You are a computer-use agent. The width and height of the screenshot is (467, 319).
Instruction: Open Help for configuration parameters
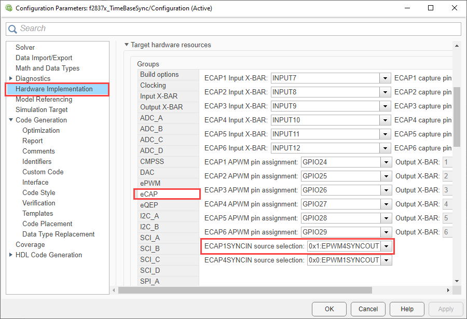click(x=407, y=309)
